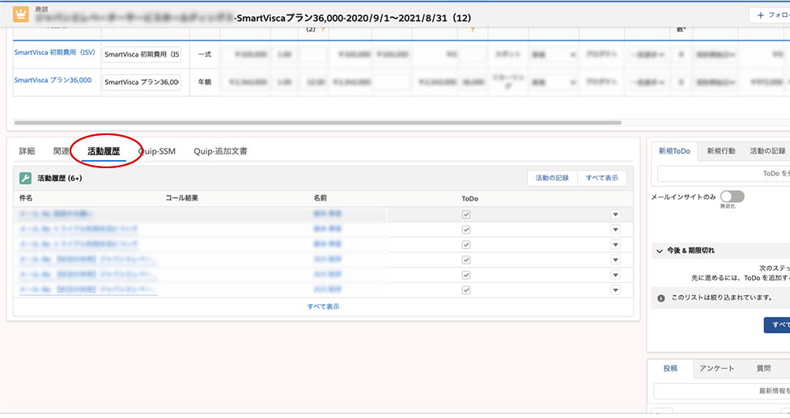Open the first blurred dropdown in SmartVisca 初期費用 row
The image size is (790, 418).
pos(553,54)
